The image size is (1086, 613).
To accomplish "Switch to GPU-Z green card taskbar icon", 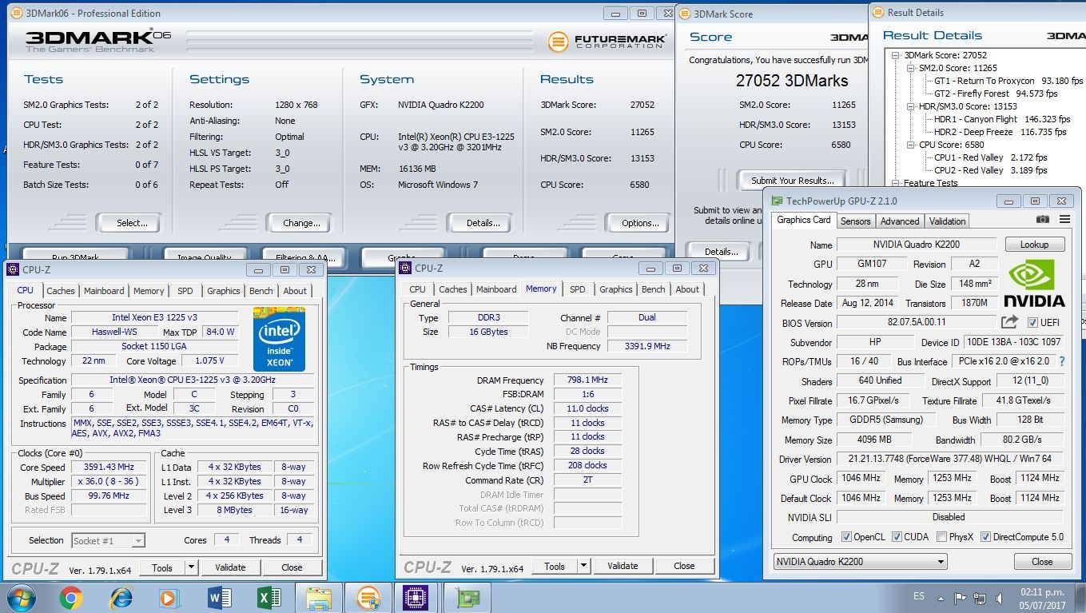I will (x=466, y=597).
